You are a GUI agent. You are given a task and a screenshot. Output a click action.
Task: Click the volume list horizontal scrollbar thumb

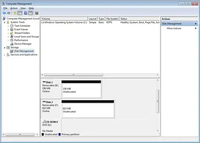click(73, 75)
